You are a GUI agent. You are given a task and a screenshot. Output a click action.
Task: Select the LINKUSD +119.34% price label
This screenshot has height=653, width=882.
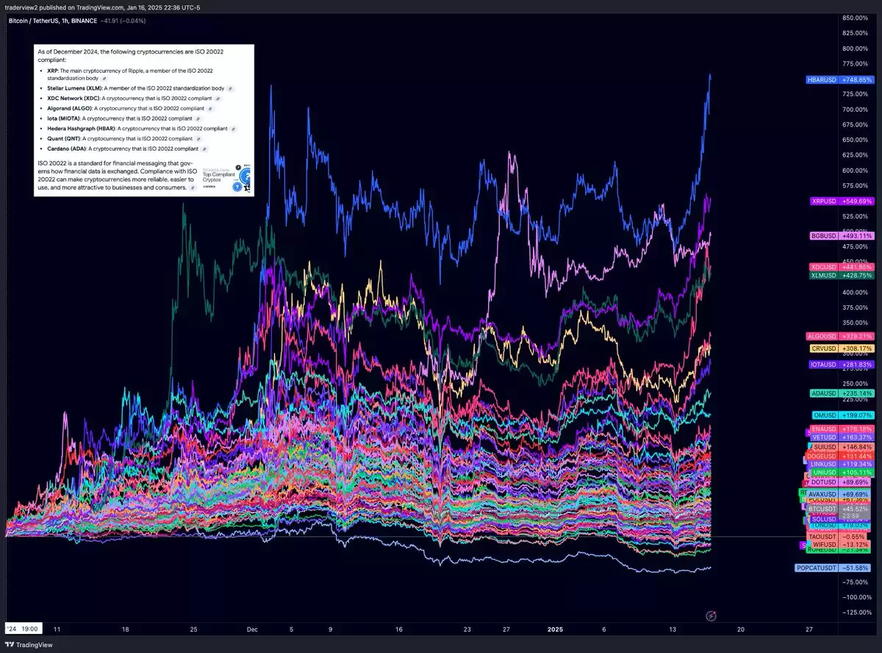[841, 465]
